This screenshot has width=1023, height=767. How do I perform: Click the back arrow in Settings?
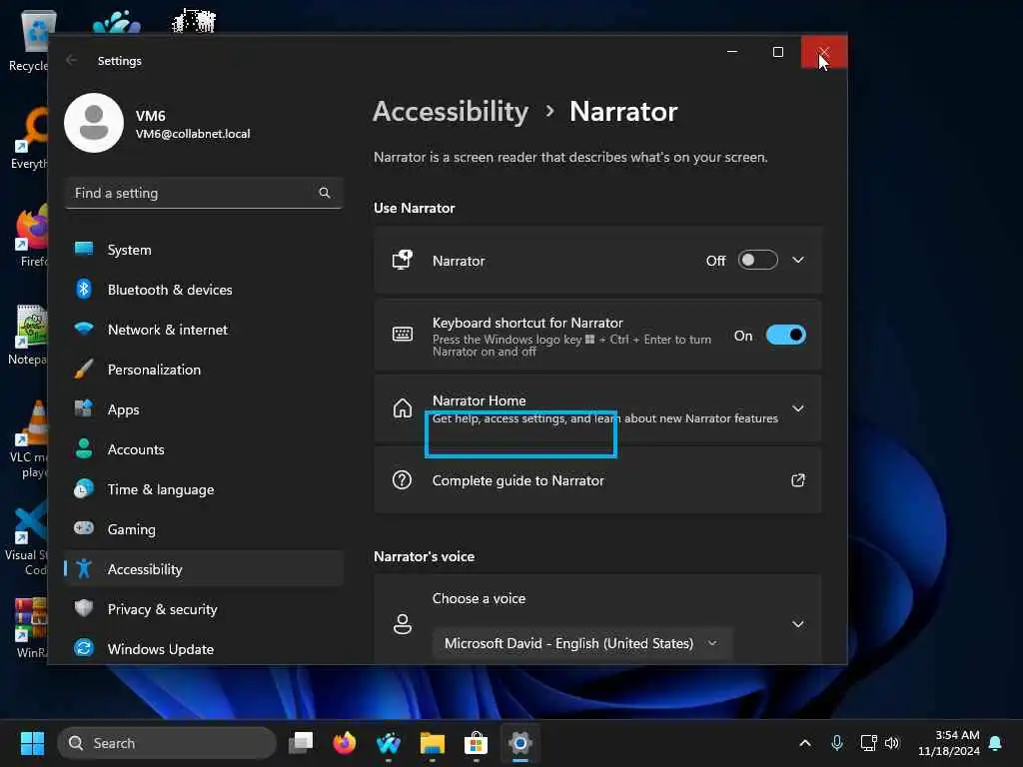point(72,61)
